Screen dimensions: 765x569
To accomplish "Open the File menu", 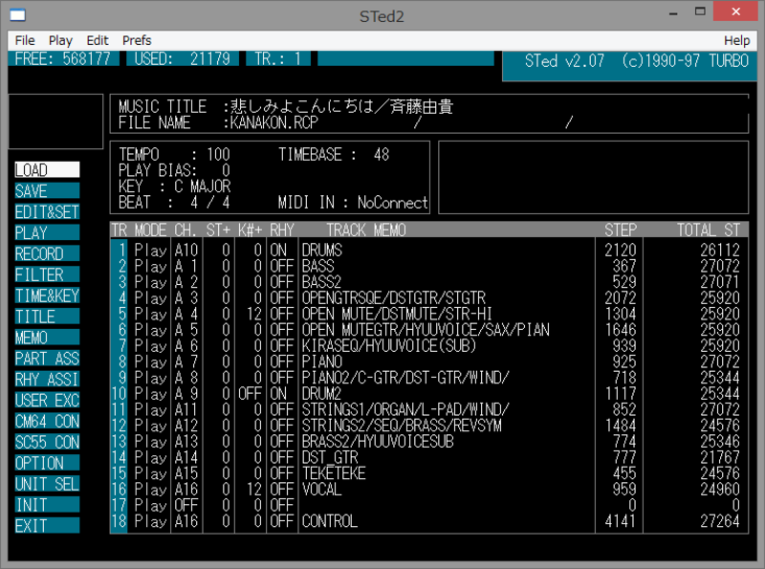I will coord(25,40).
